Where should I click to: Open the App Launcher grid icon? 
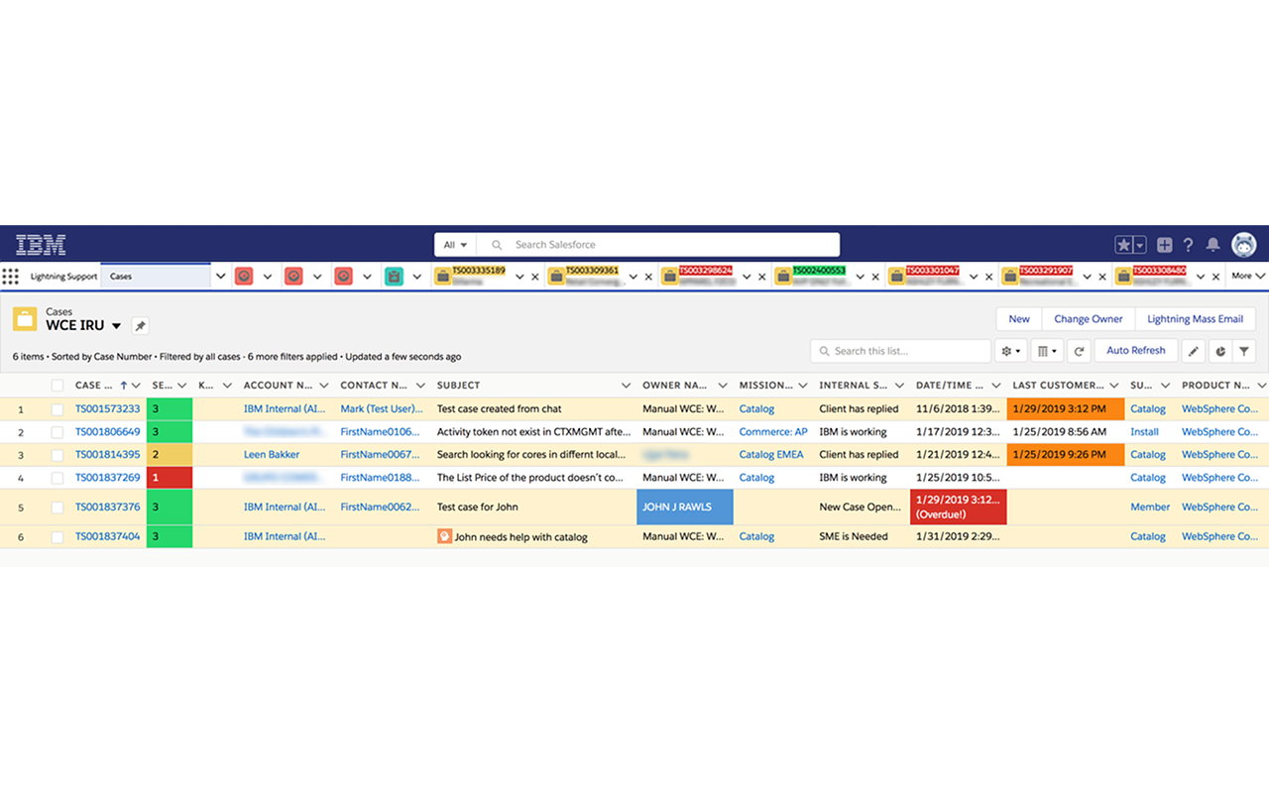(10, 277)
